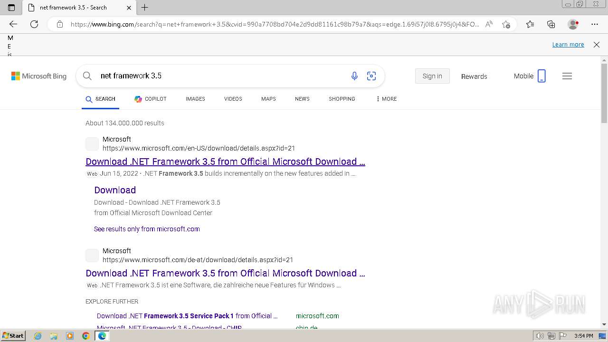Open the Favorites list icon

tap(530, 24)
